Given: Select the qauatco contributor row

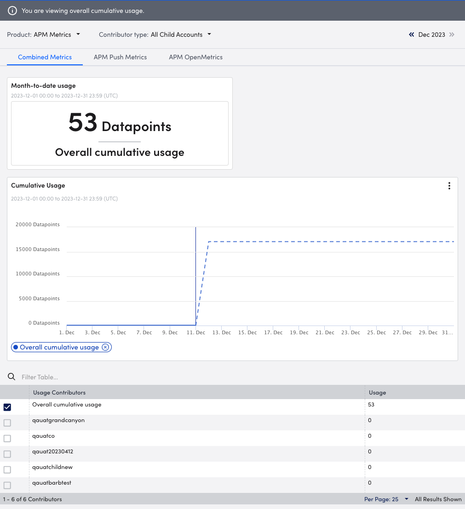Looking at the screenshot, I should 44,435.
